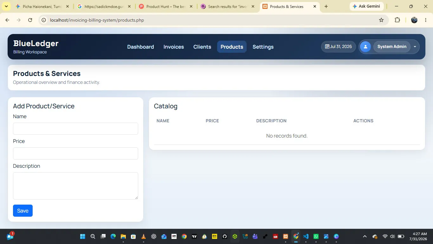Open the tab search dropdown in Chrome

click(6, 6)
